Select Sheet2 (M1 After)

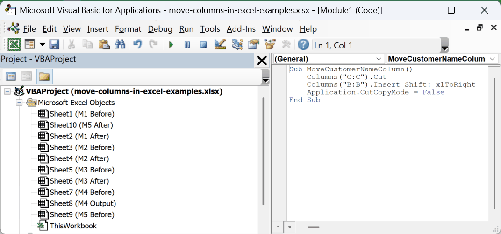click(x=79, y=136)
